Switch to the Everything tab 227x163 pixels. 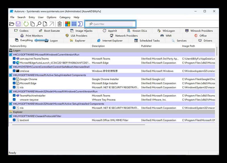pos(24,40)
